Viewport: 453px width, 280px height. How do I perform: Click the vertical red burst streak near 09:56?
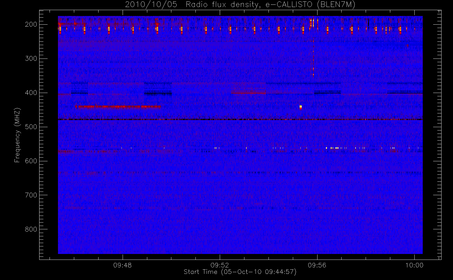313,46
